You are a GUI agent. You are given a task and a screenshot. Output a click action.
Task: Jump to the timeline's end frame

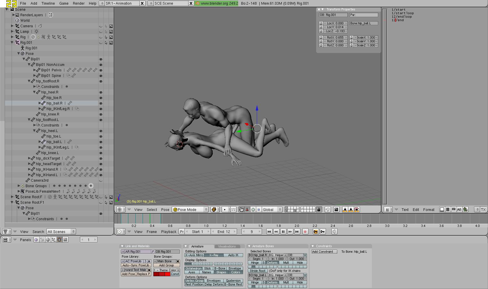(297, 232)
